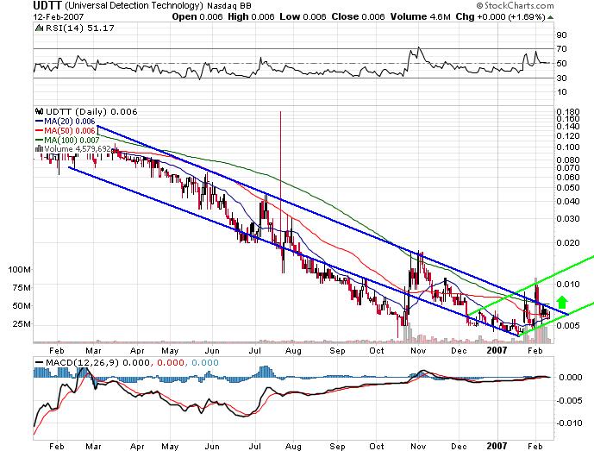Viewport: 594px width, 451px height.
Task: Click the 0.020 price axis label
Action: tap(568, 243)
